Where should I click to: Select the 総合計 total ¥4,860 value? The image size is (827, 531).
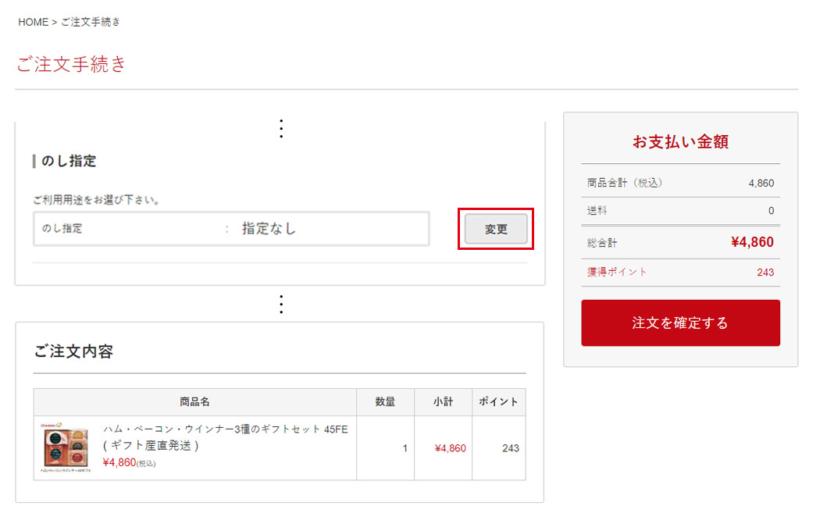click(751, 242)
